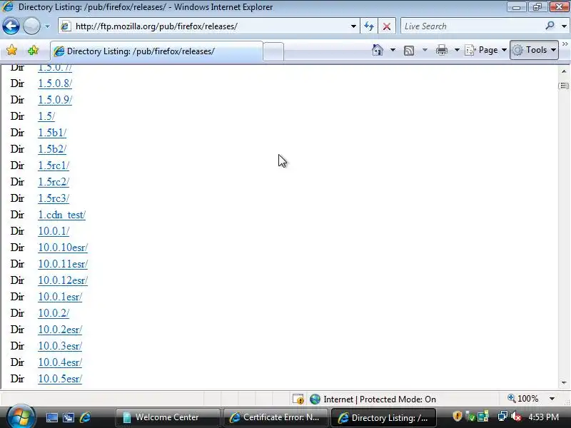Click the Directory Listing taskbar button
The image size is (571, 428).
point(383,418)
